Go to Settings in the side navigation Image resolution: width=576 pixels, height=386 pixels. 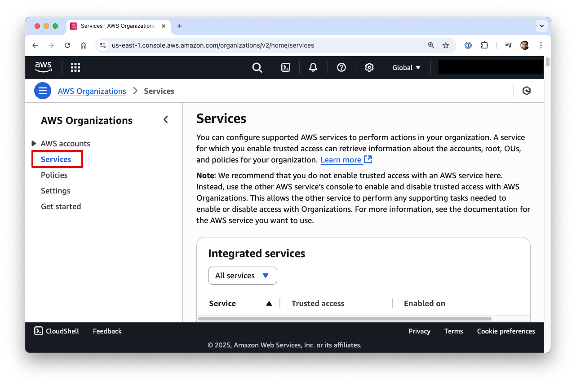point(56,191)
